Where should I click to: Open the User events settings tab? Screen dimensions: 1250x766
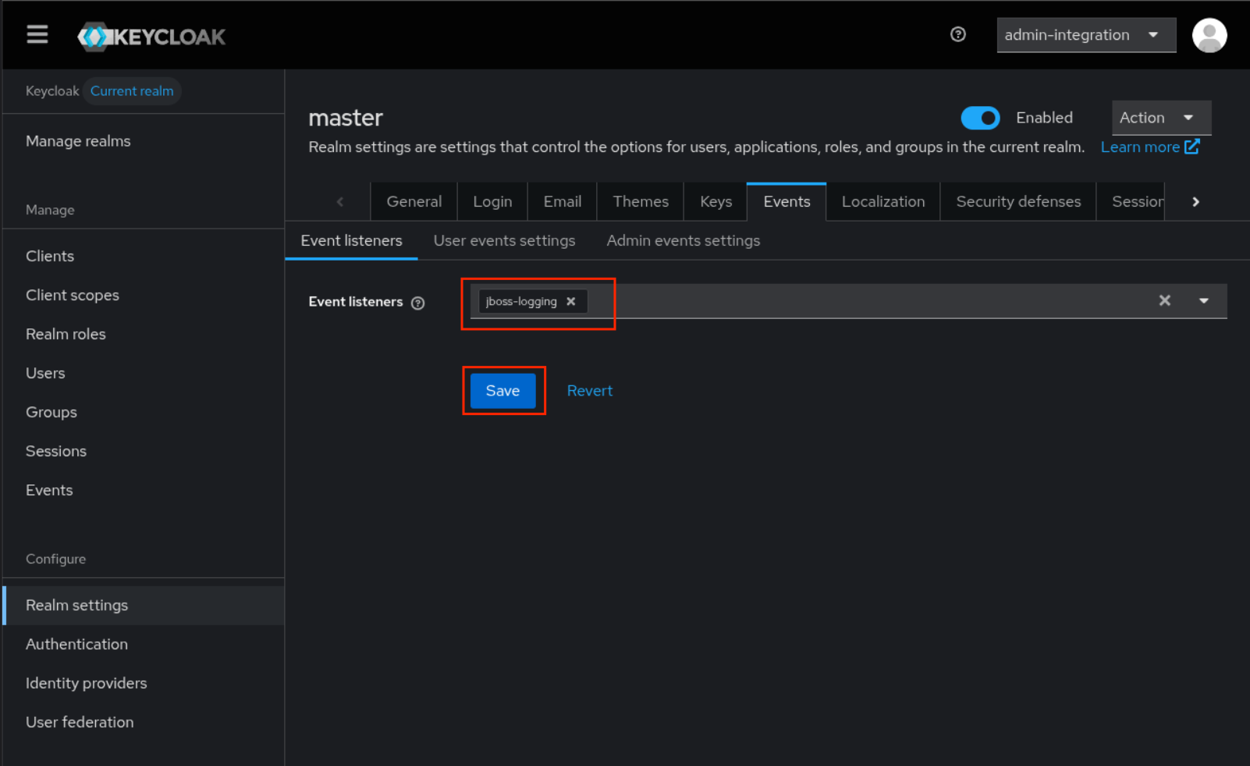pos(504,241)
